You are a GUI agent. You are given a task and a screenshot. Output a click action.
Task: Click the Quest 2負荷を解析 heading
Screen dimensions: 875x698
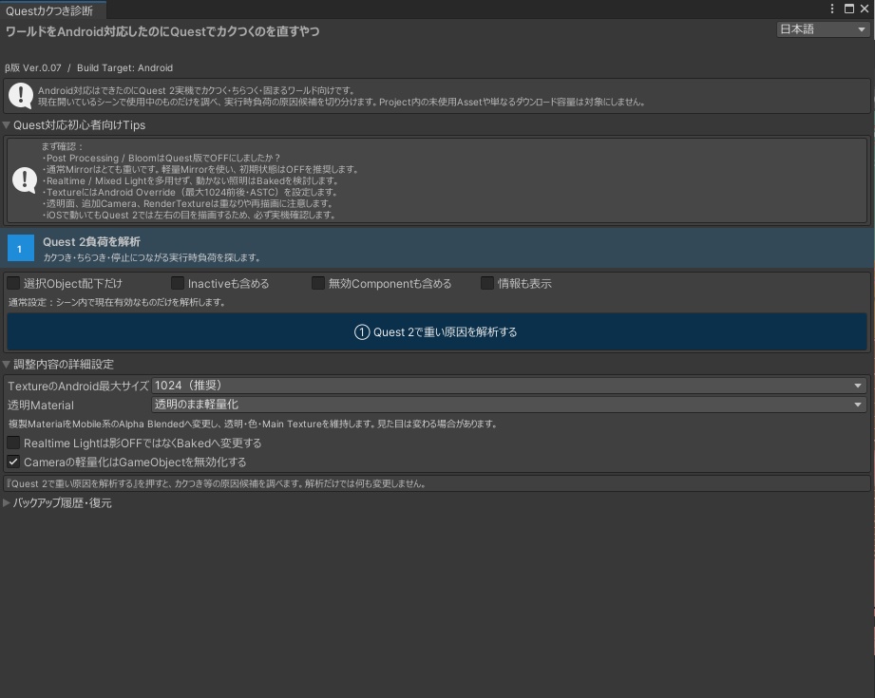point(91,241)
